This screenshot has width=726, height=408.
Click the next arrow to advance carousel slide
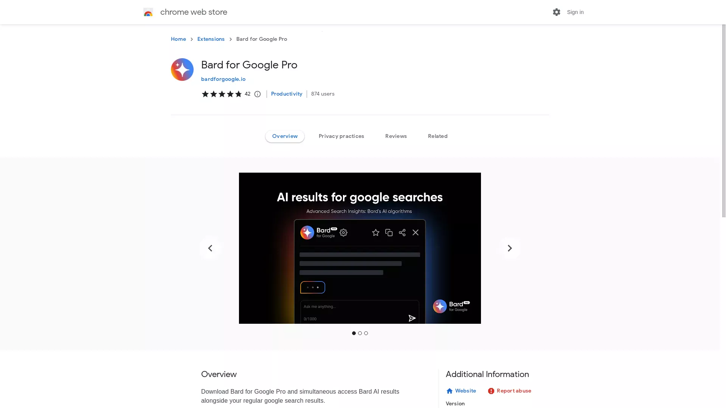(510, 248)
